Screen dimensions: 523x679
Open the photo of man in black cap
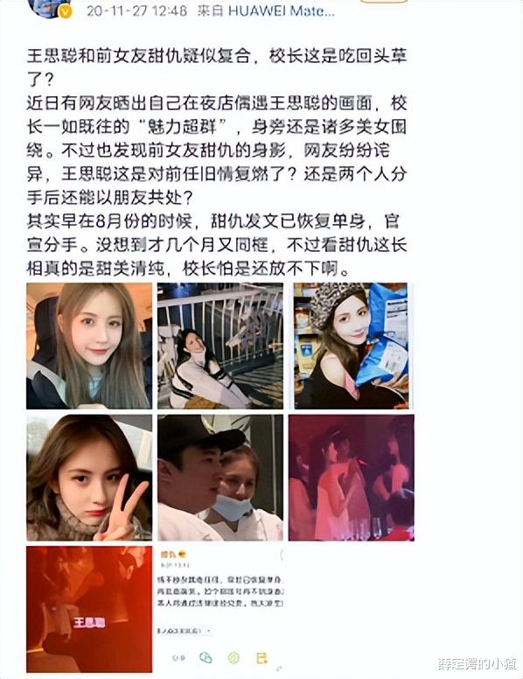coord(220,478)
